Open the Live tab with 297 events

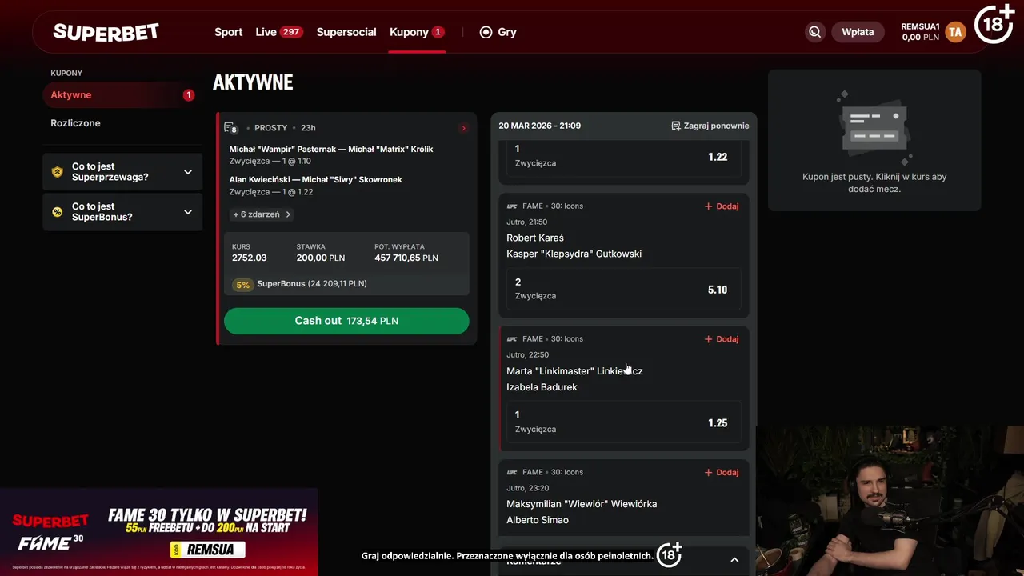[x=278, y=32]
